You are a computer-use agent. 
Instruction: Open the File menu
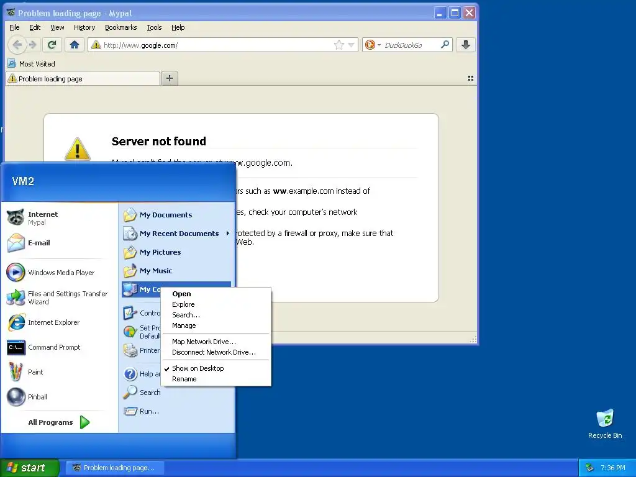(x=14, y=27)
